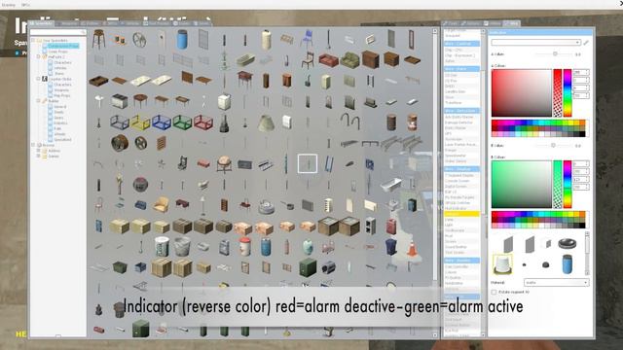Image resolution: width=623 pixels, height=350 pixels.
Task: Click the search magnifier icon in spawnlist
Action: tap(83, 32)
